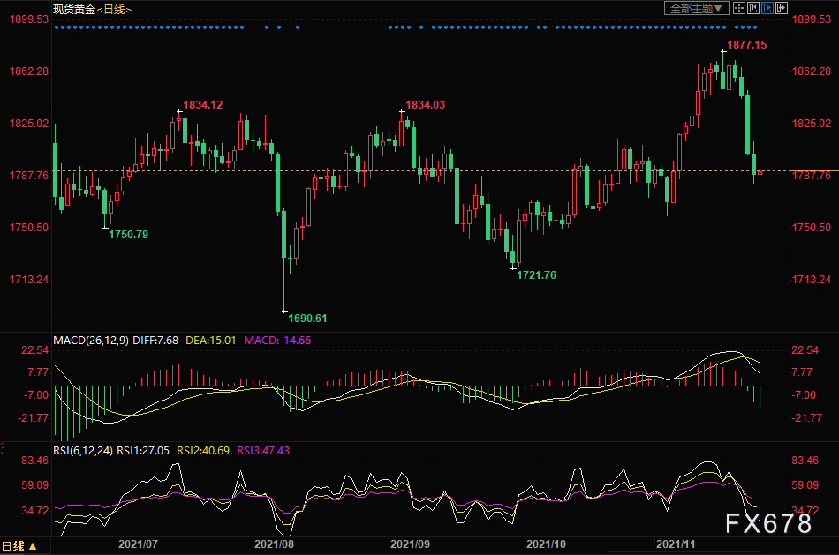Click the panel export arrow icon
The image size is (839, 555).
coord(782,8)
